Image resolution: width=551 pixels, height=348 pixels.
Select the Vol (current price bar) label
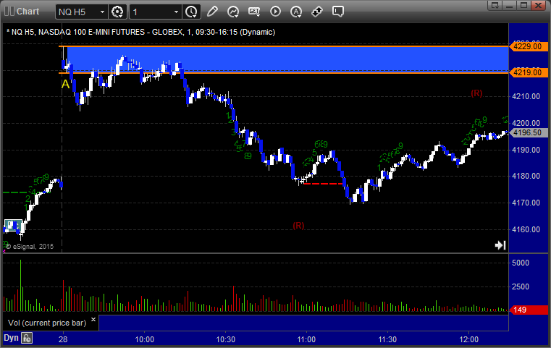click(47, 323)
